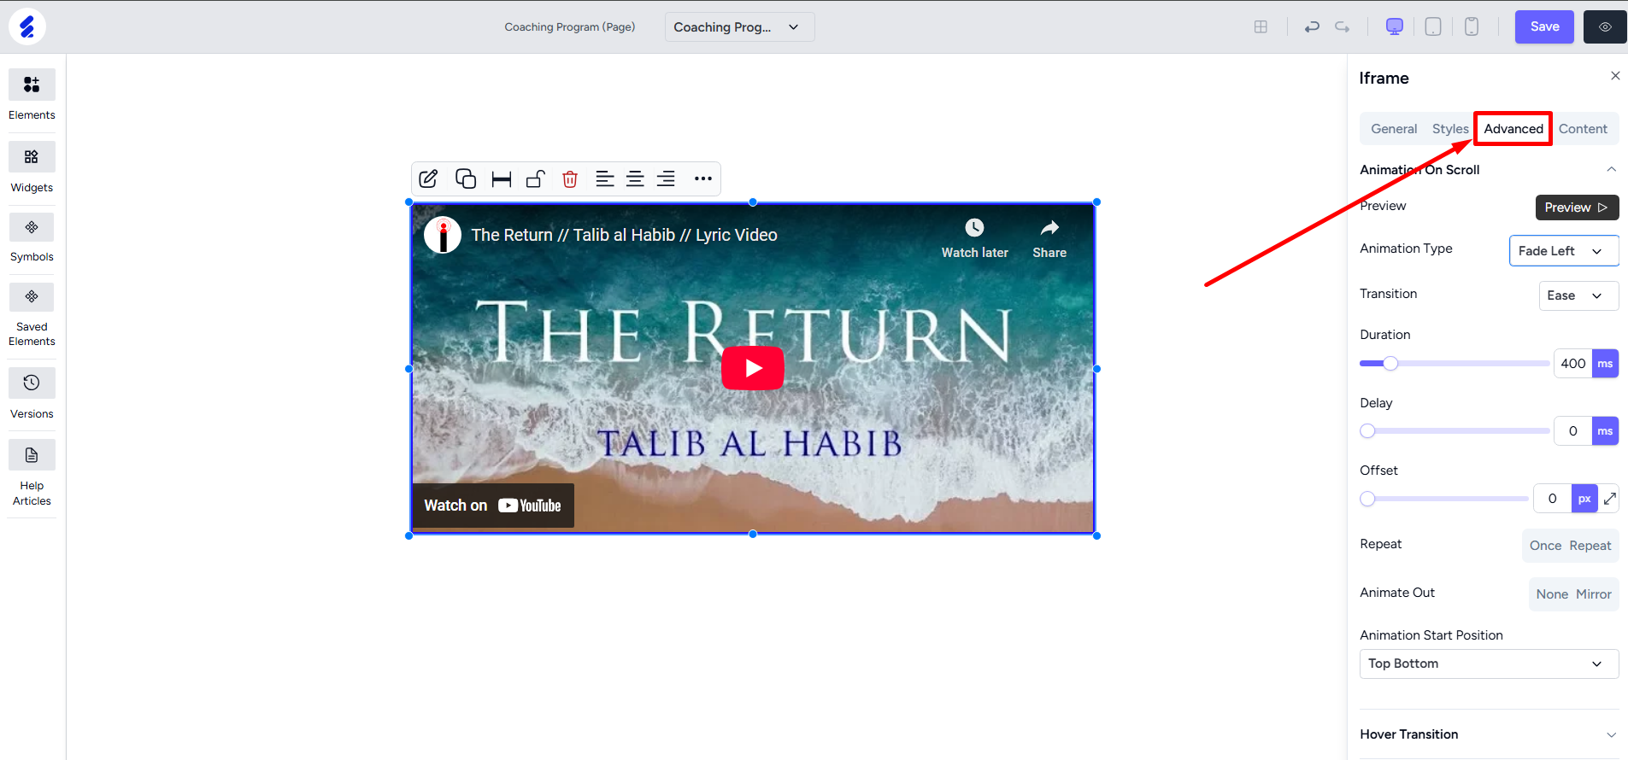Open Help Articles icon
Image resolution: width=1628 pixels, height=760 pixels.
(32, 455)
